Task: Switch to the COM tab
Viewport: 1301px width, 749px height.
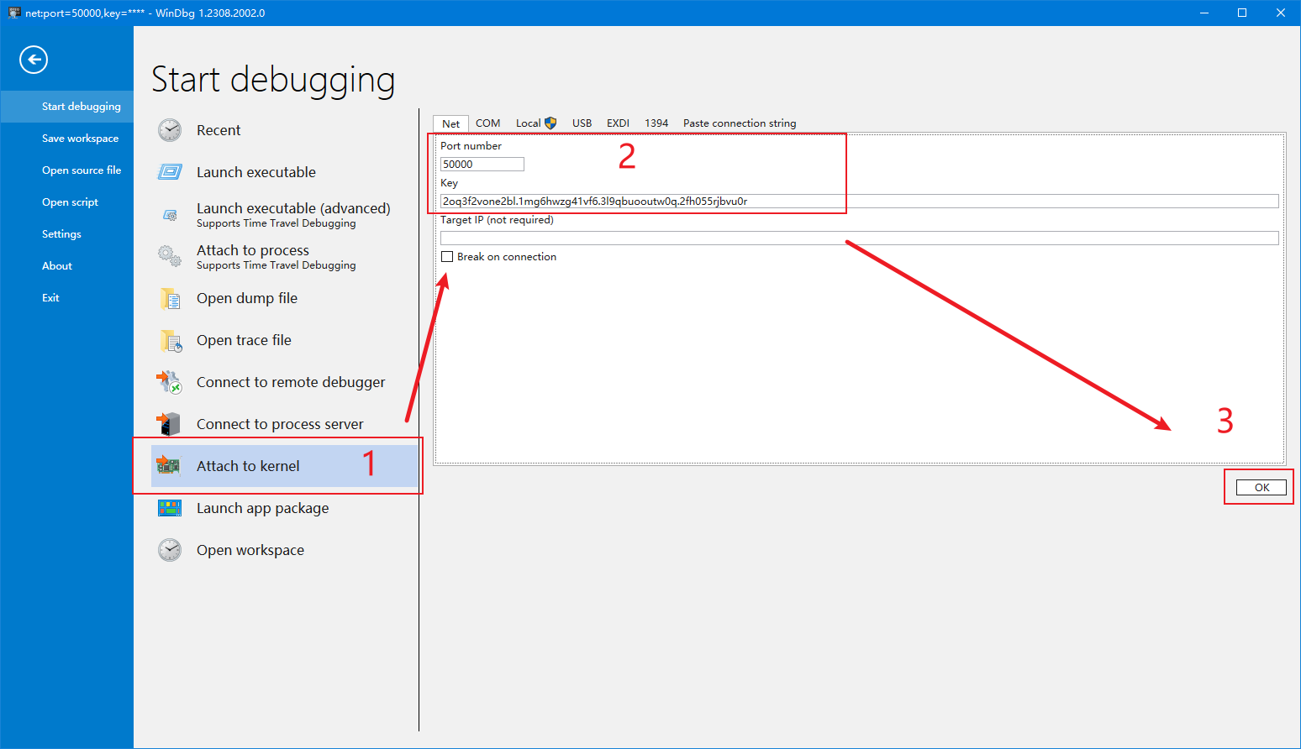Action: tap(487, 123)
